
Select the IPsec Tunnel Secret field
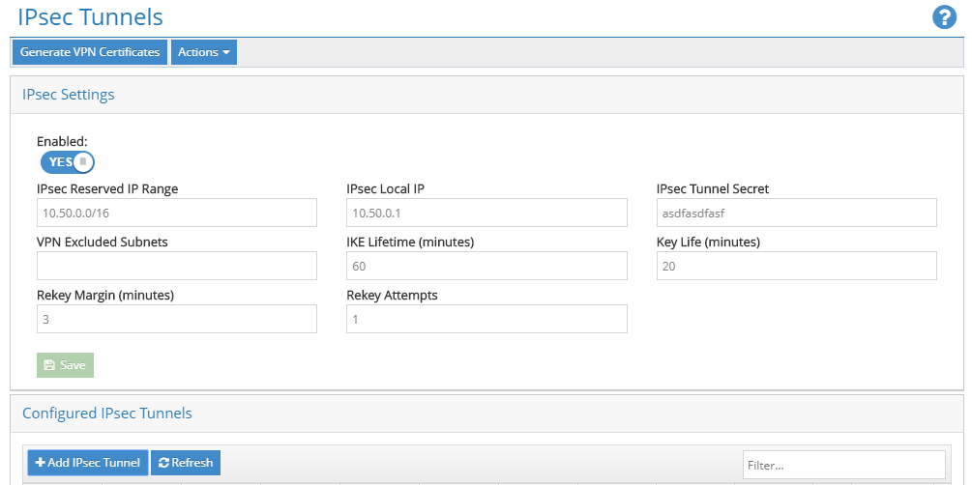[x=796, y=213]
